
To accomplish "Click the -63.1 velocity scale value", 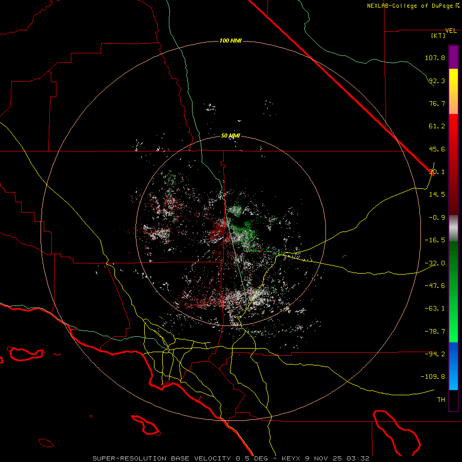I will pyautogui.click(x=435, y=309).
